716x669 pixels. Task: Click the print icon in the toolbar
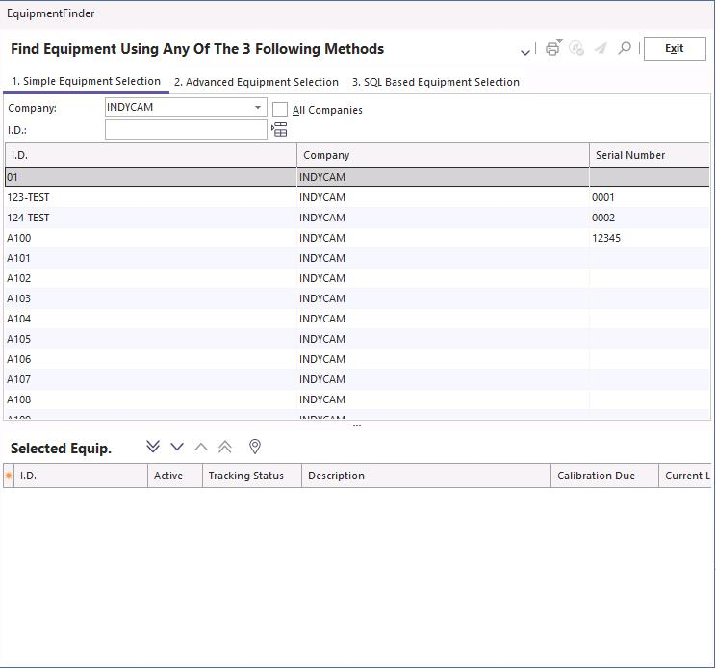[552, 48]
